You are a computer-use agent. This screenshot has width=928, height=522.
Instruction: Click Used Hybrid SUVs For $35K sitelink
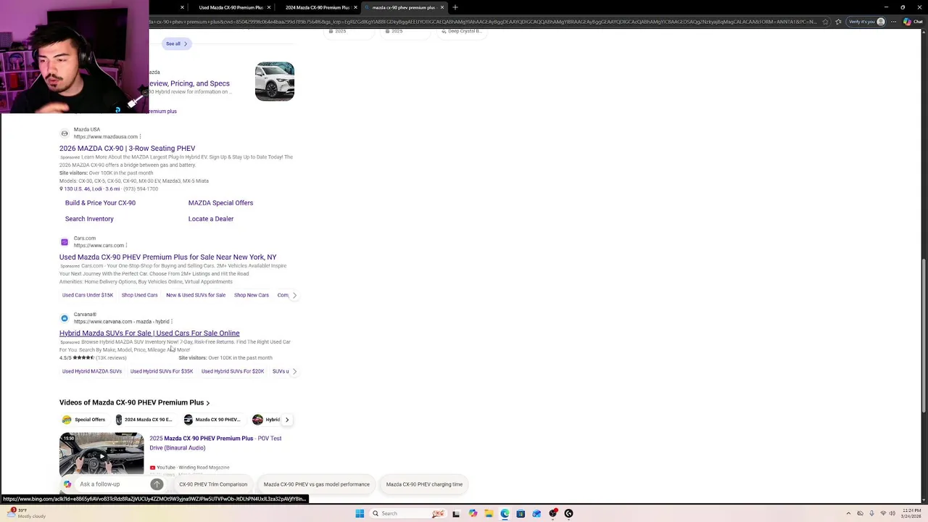coord(162,371)
